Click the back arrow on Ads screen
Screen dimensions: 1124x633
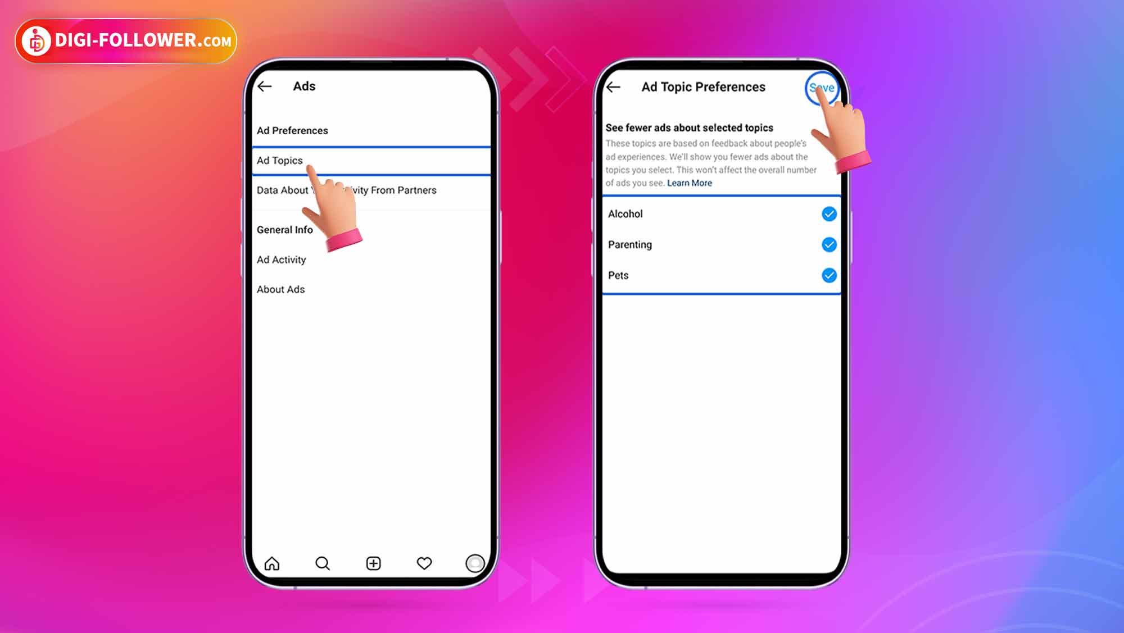[x=266, y=85]
